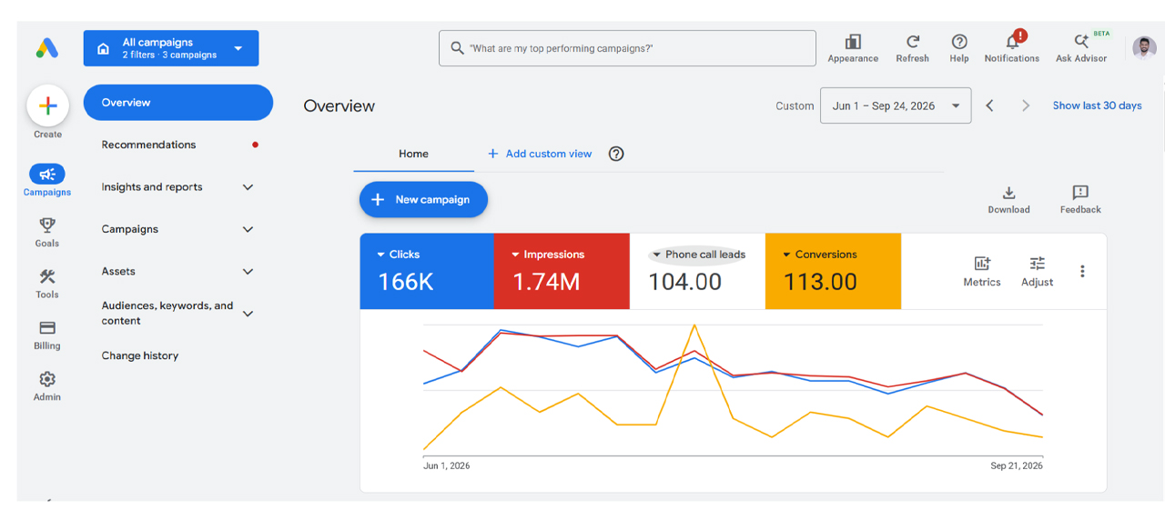Open the Jun 1 – Sep 24, 2026 date picker
Screen dimensions: 1165x520
(896, 105)
